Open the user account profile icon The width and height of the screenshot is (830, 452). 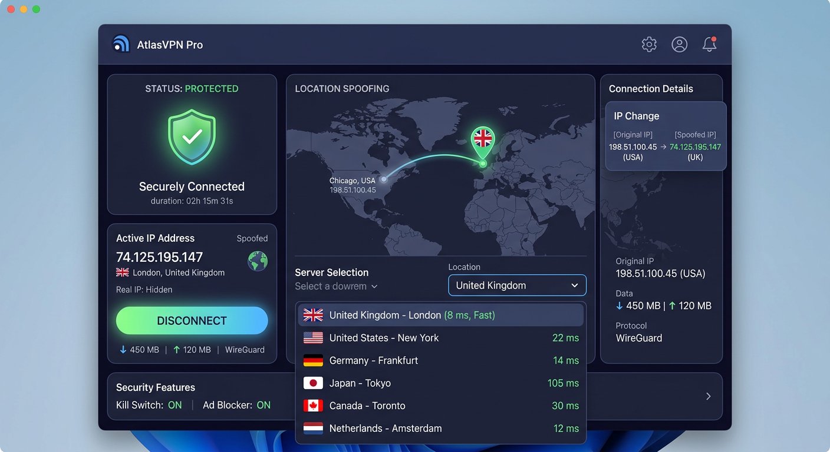click(x=680, y=44)
